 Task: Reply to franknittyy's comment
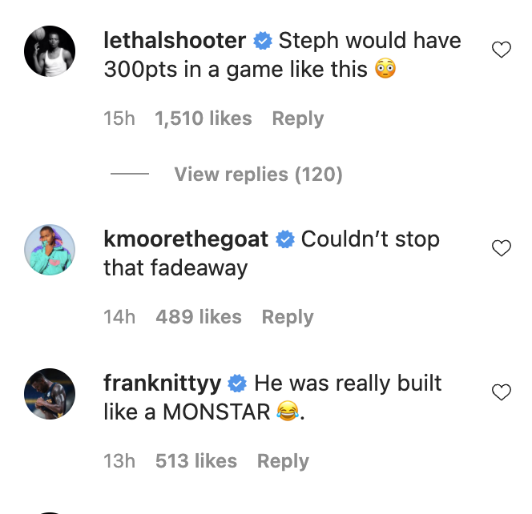click(283, 461)
